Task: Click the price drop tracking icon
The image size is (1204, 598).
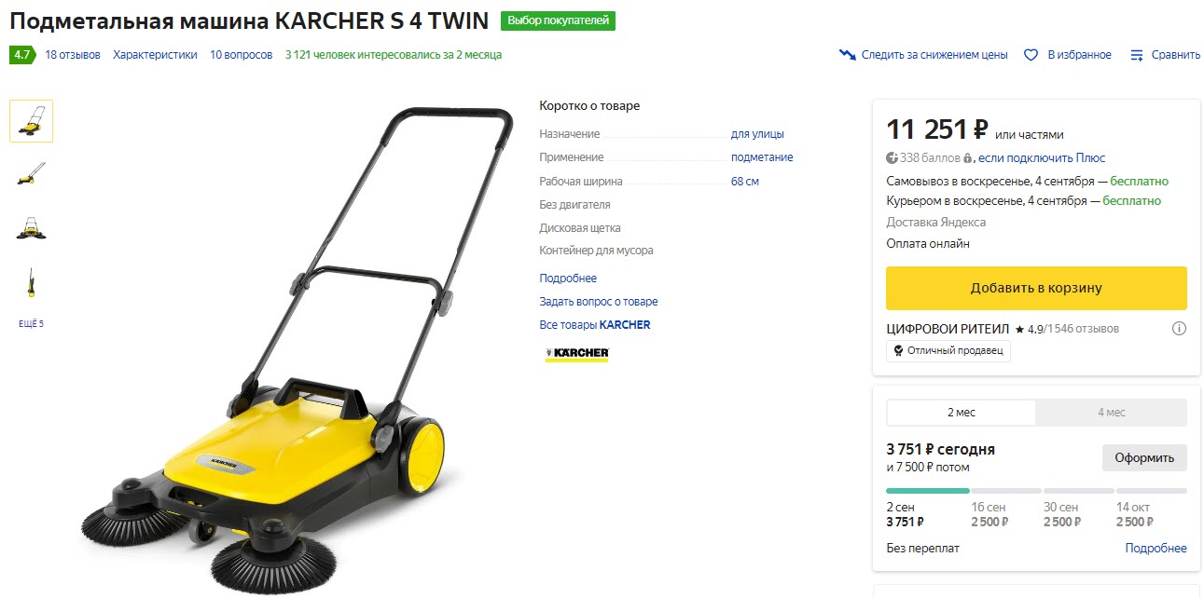Action: tap(847, 55)
